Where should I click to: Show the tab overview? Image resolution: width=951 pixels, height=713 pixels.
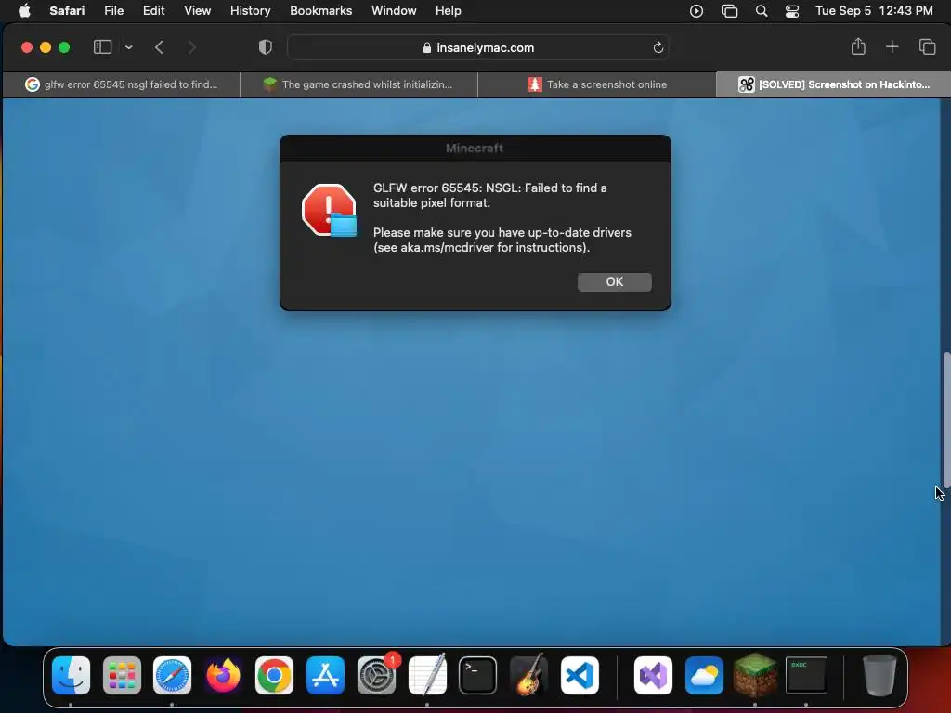pyautogui.click(x=927, y=46)
